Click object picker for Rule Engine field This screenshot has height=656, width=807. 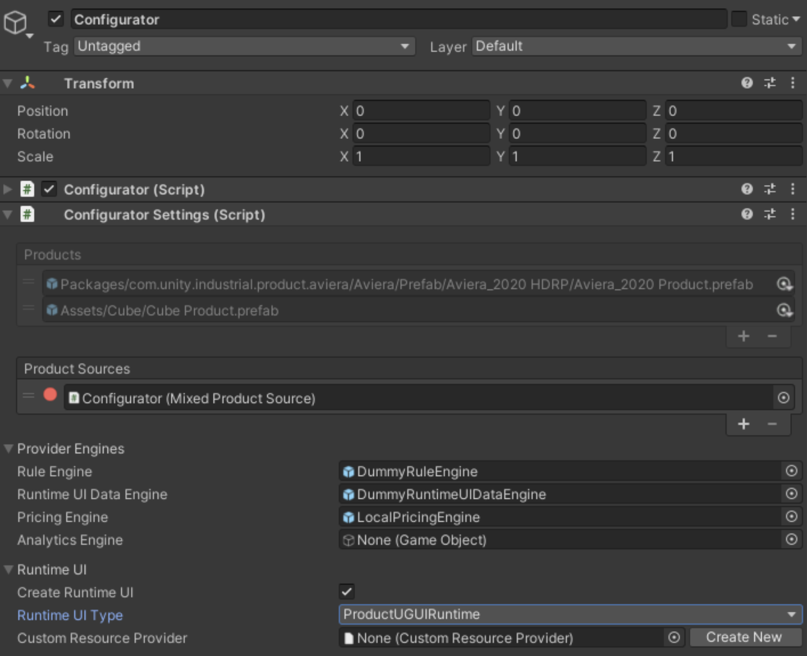coord(791,471)
